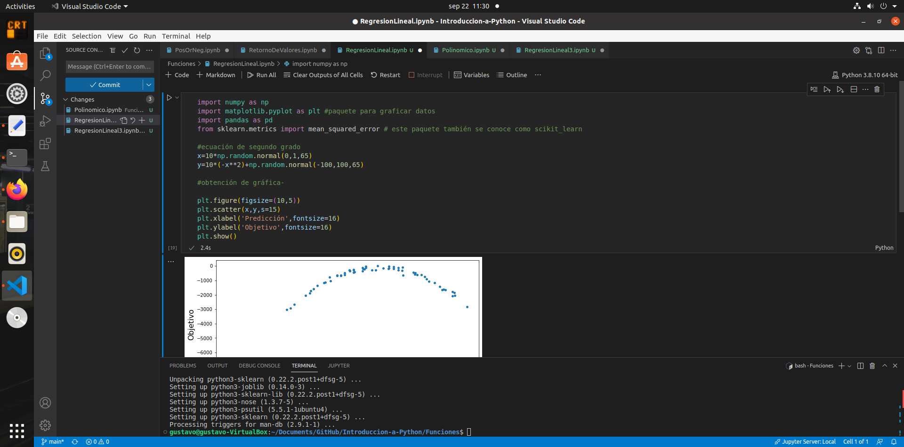Open the Terminal menu
904x447 pixels.
tap(176, 36)
